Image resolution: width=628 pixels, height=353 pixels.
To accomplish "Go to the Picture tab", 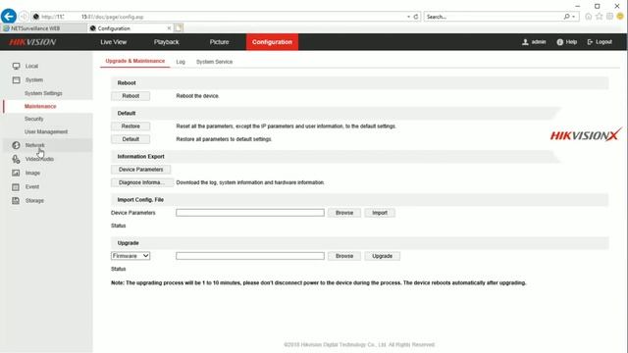I will pos(219,42).
